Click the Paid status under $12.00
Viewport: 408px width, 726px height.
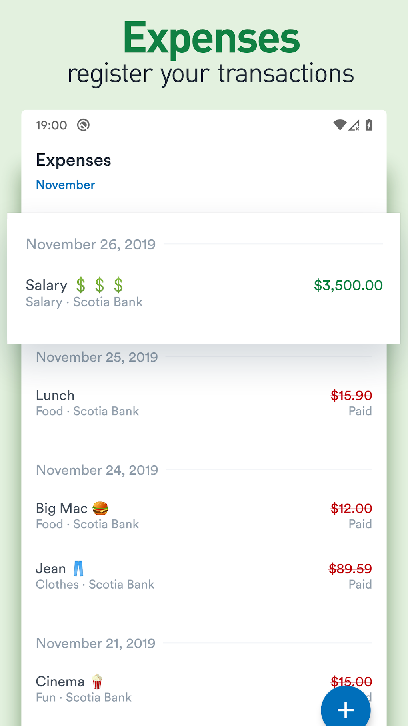360,524
